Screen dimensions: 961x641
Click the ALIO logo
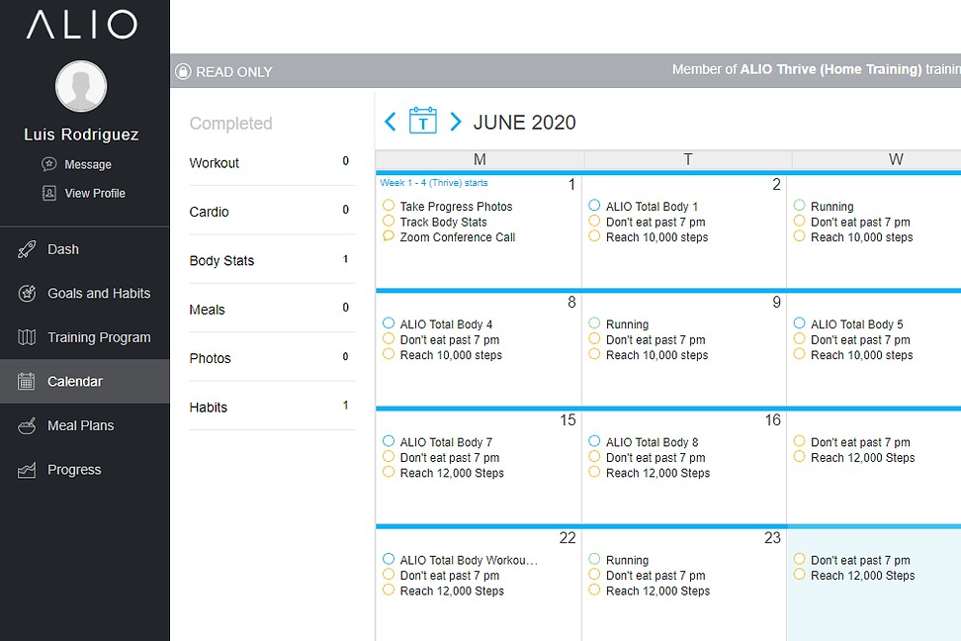tap(82, 25)
